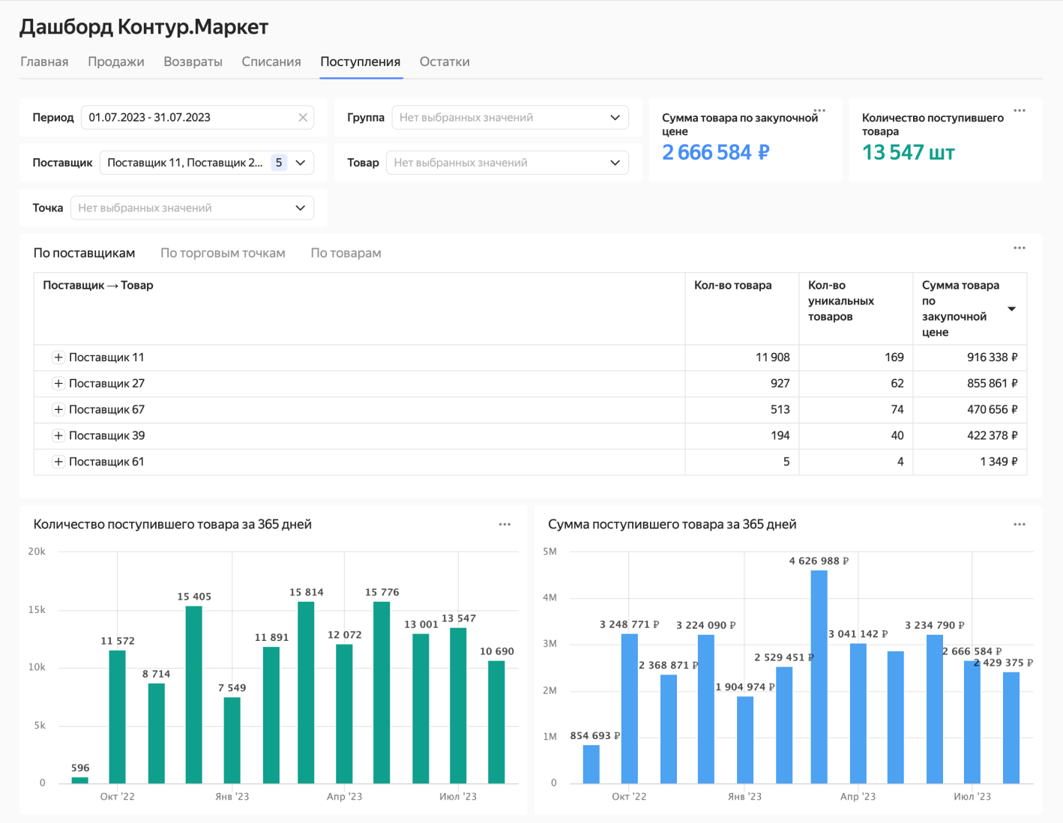This screenshot has width=1063, height=823.
Task: Open three-dot menu on Сумма товара card
Action: point(819,110)
